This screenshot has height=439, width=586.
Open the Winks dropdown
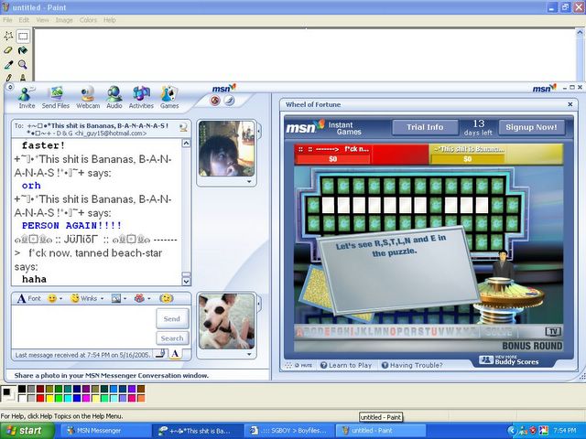(102, 299)
